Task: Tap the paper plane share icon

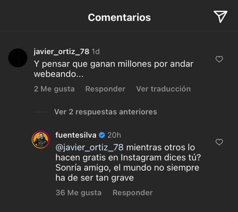Action: 220,17
